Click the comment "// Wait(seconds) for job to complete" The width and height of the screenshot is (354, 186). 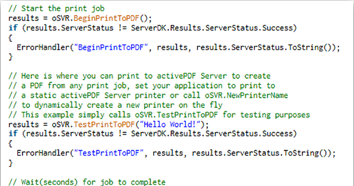click(87, 182)
